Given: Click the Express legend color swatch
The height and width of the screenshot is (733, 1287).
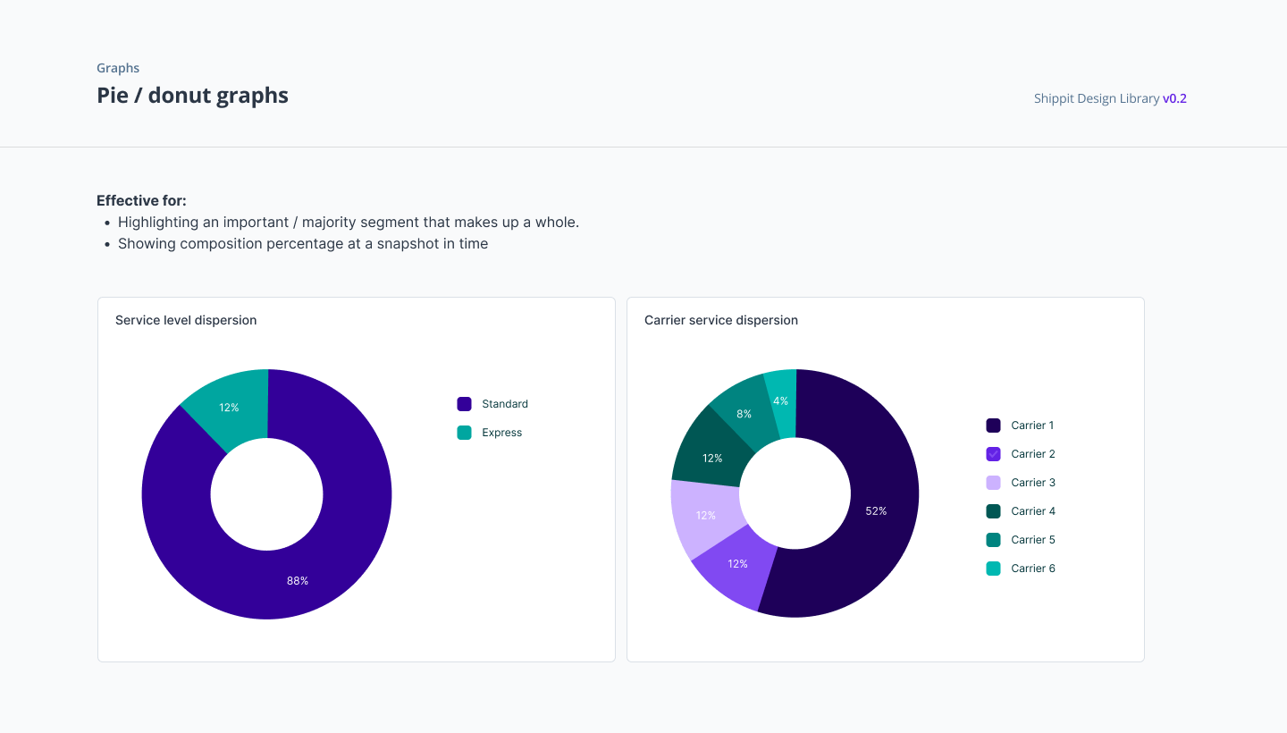Looking at the screenshot, I should click(464, 433).
